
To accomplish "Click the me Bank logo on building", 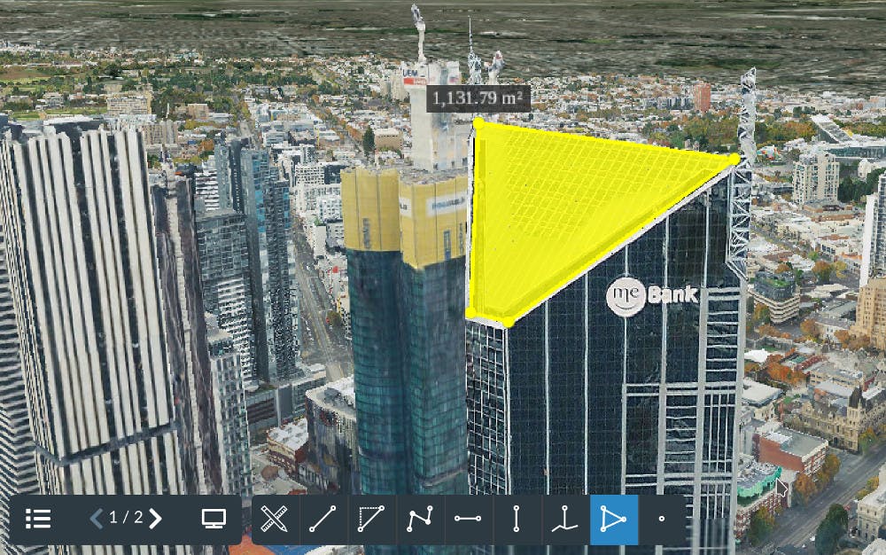I will pyautogui.click(x=651, y=296).
